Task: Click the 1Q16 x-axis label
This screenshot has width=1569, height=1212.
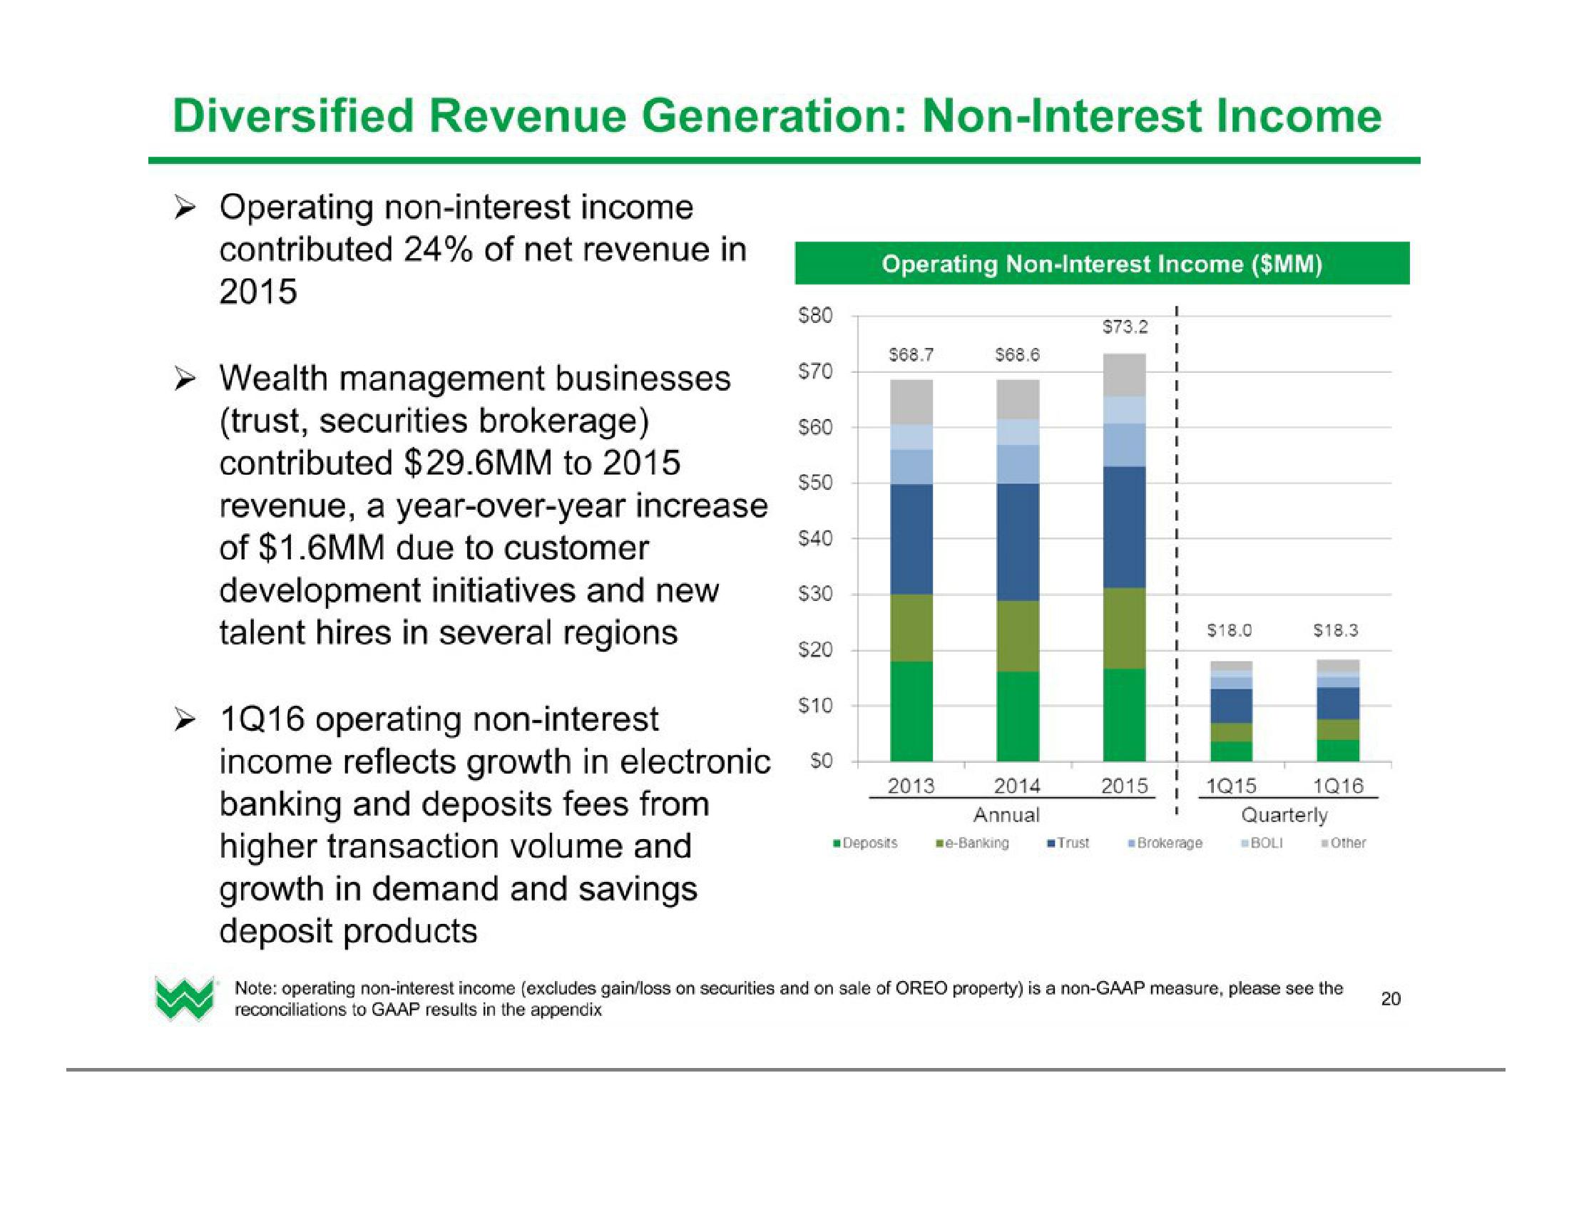Action: 1338,786
